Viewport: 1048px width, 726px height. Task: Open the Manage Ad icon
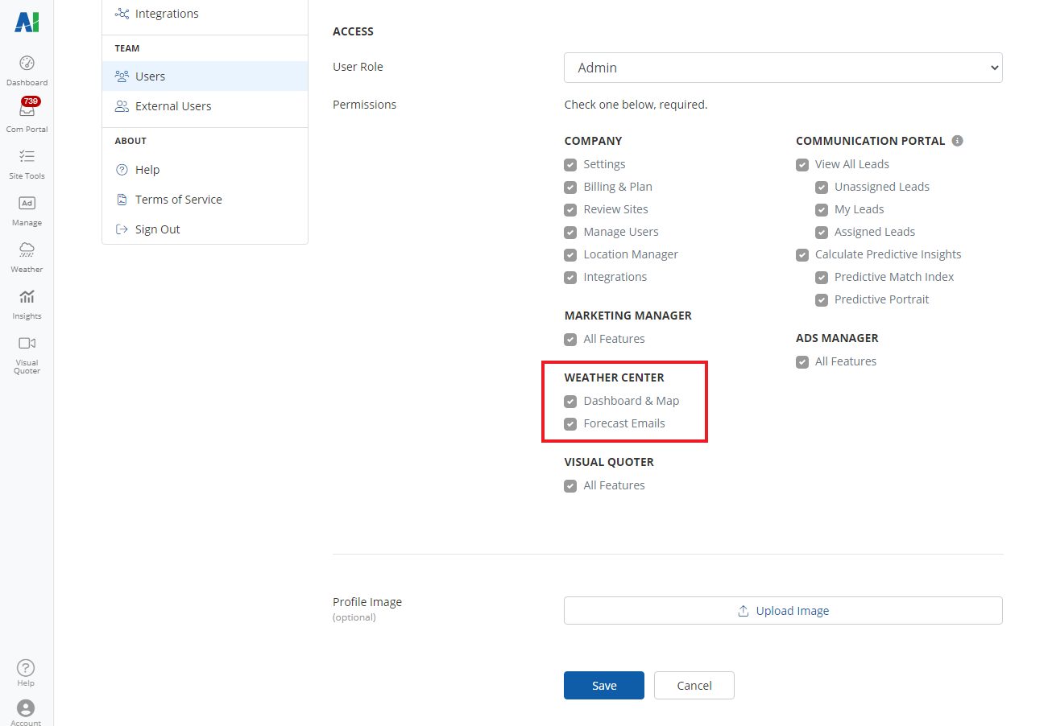pyautogui.click(x=27, y=204)
